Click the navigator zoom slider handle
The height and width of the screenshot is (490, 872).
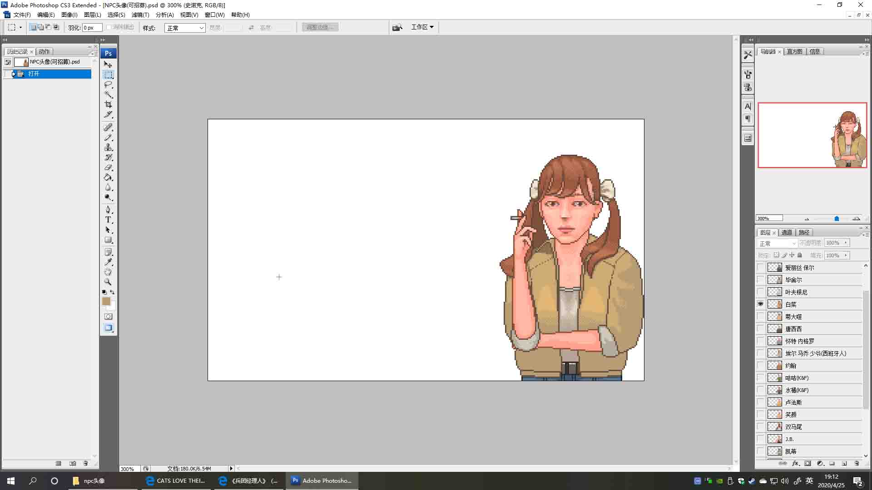[x=837, y=218]
